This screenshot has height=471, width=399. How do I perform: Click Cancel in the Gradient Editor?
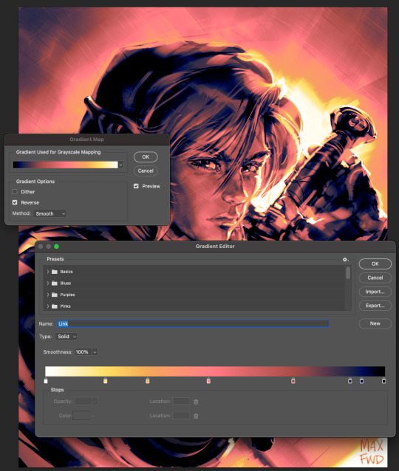375,278
